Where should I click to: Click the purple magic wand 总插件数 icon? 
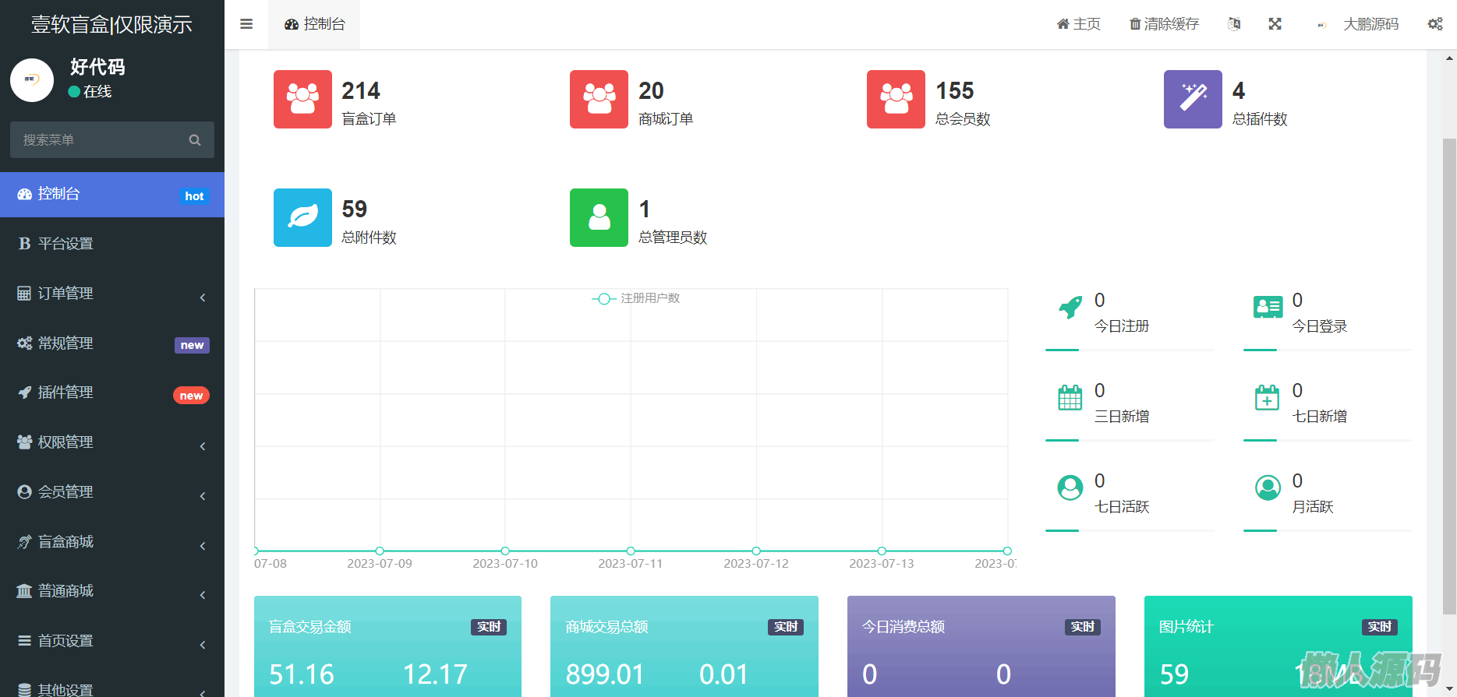click(1192, 99)
